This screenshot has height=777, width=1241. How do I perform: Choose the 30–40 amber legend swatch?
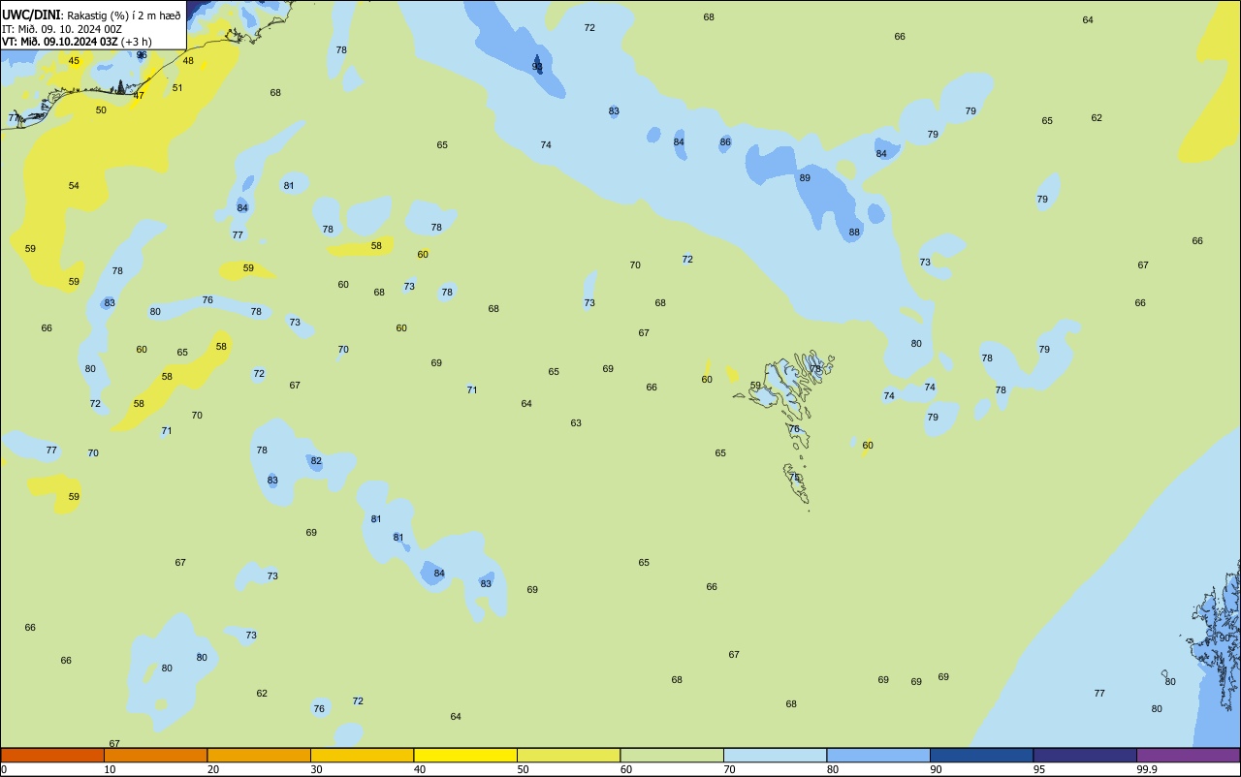tap(362, 755)
